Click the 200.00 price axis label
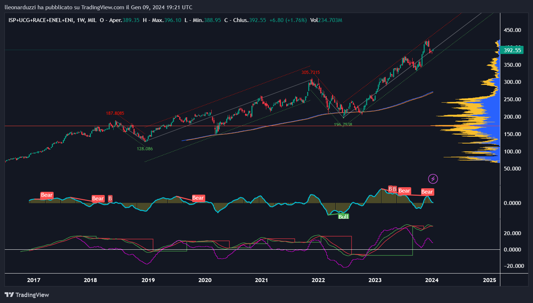 (x=512, y=117)
